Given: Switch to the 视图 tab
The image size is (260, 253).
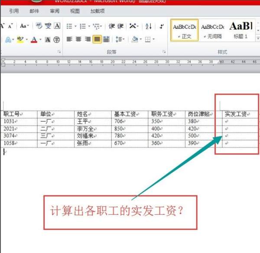Looking at the screenshot, I should [75, 11].
